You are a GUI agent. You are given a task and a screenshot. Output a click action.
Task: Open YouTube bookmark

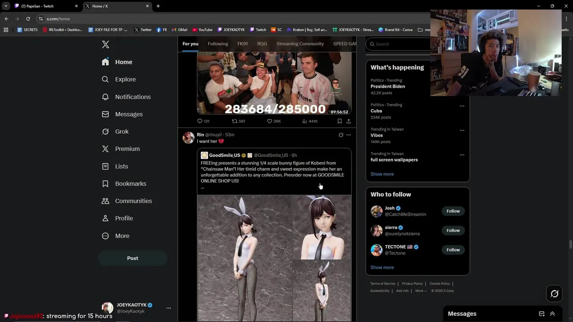click(202, 30)
